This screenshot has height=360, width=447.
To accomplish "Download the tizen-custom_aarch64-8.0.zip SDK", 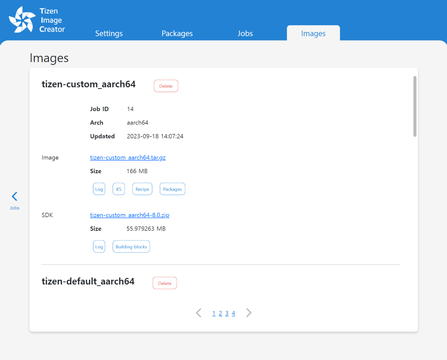I will pos(129,215).
